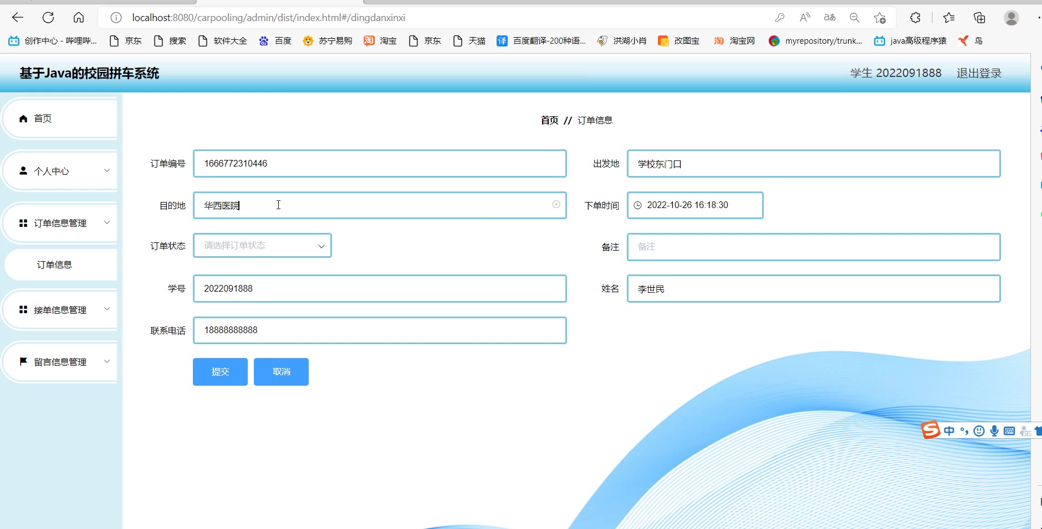Focus the 订单编号 input field
Screen dimensions: 1042x529
[x=380, y=164]
